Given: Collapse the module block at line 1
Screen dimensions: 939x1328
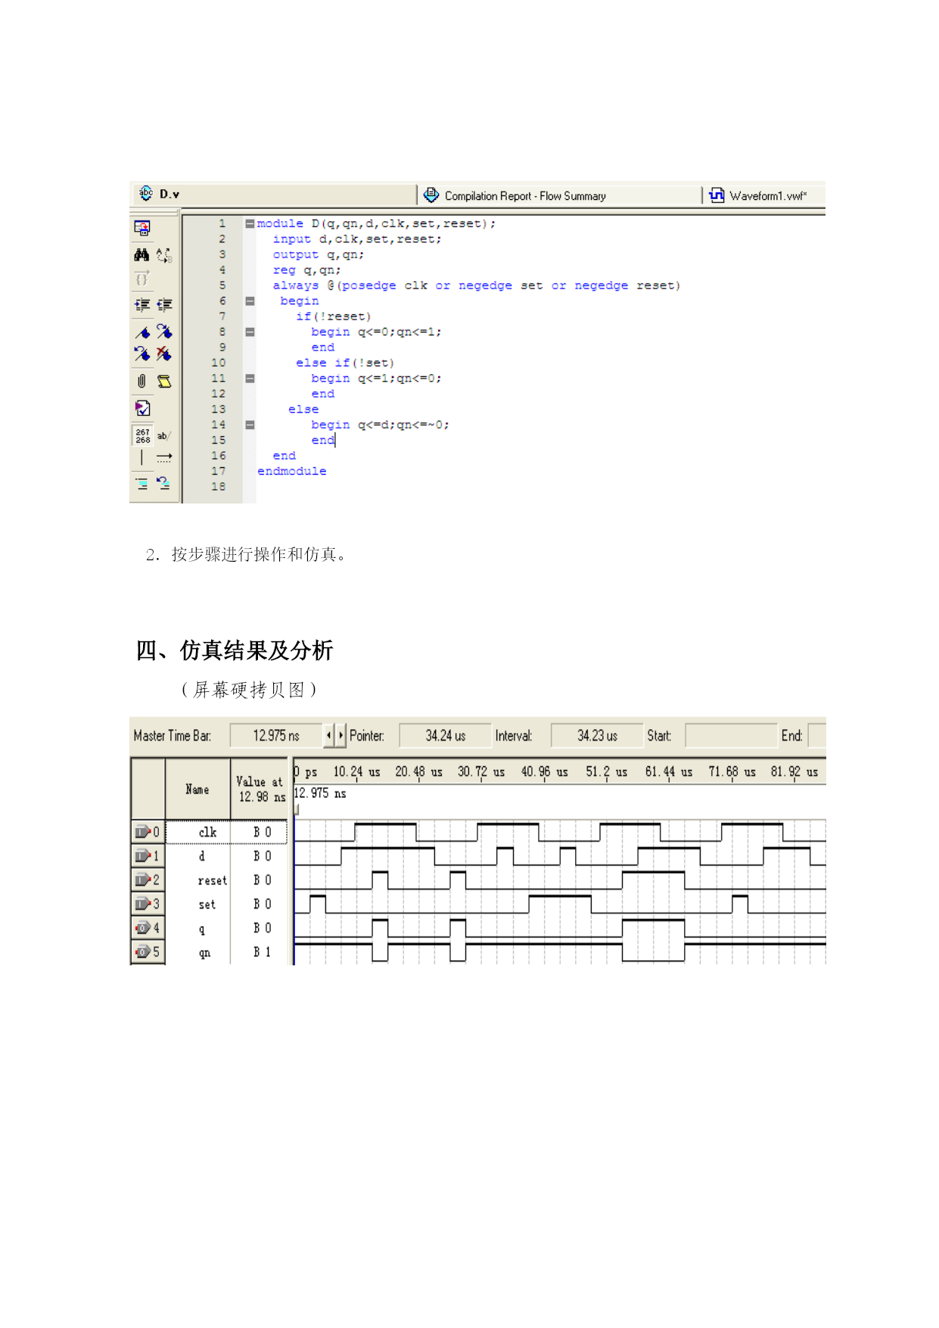Looking at the screenshot, I should point(249,223).
